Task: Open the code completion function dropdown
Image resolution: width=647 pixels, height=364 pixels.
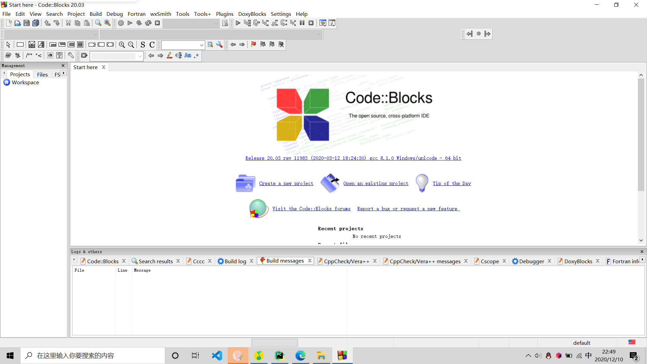Action: point(211,34)
